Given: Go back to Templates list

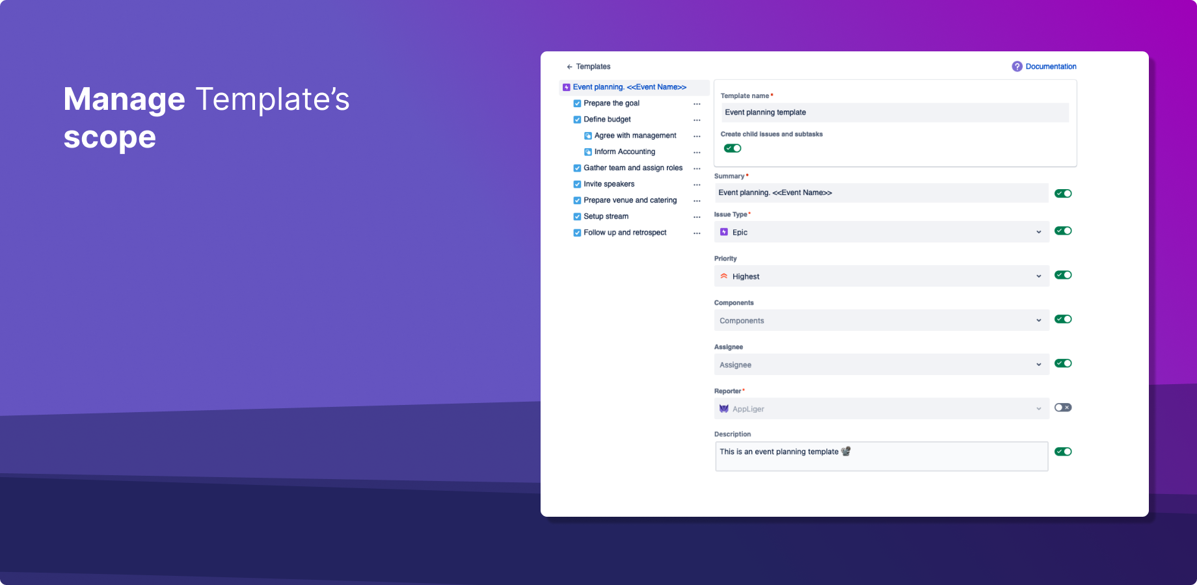Looking at the screenshot, I should point(593,67).
